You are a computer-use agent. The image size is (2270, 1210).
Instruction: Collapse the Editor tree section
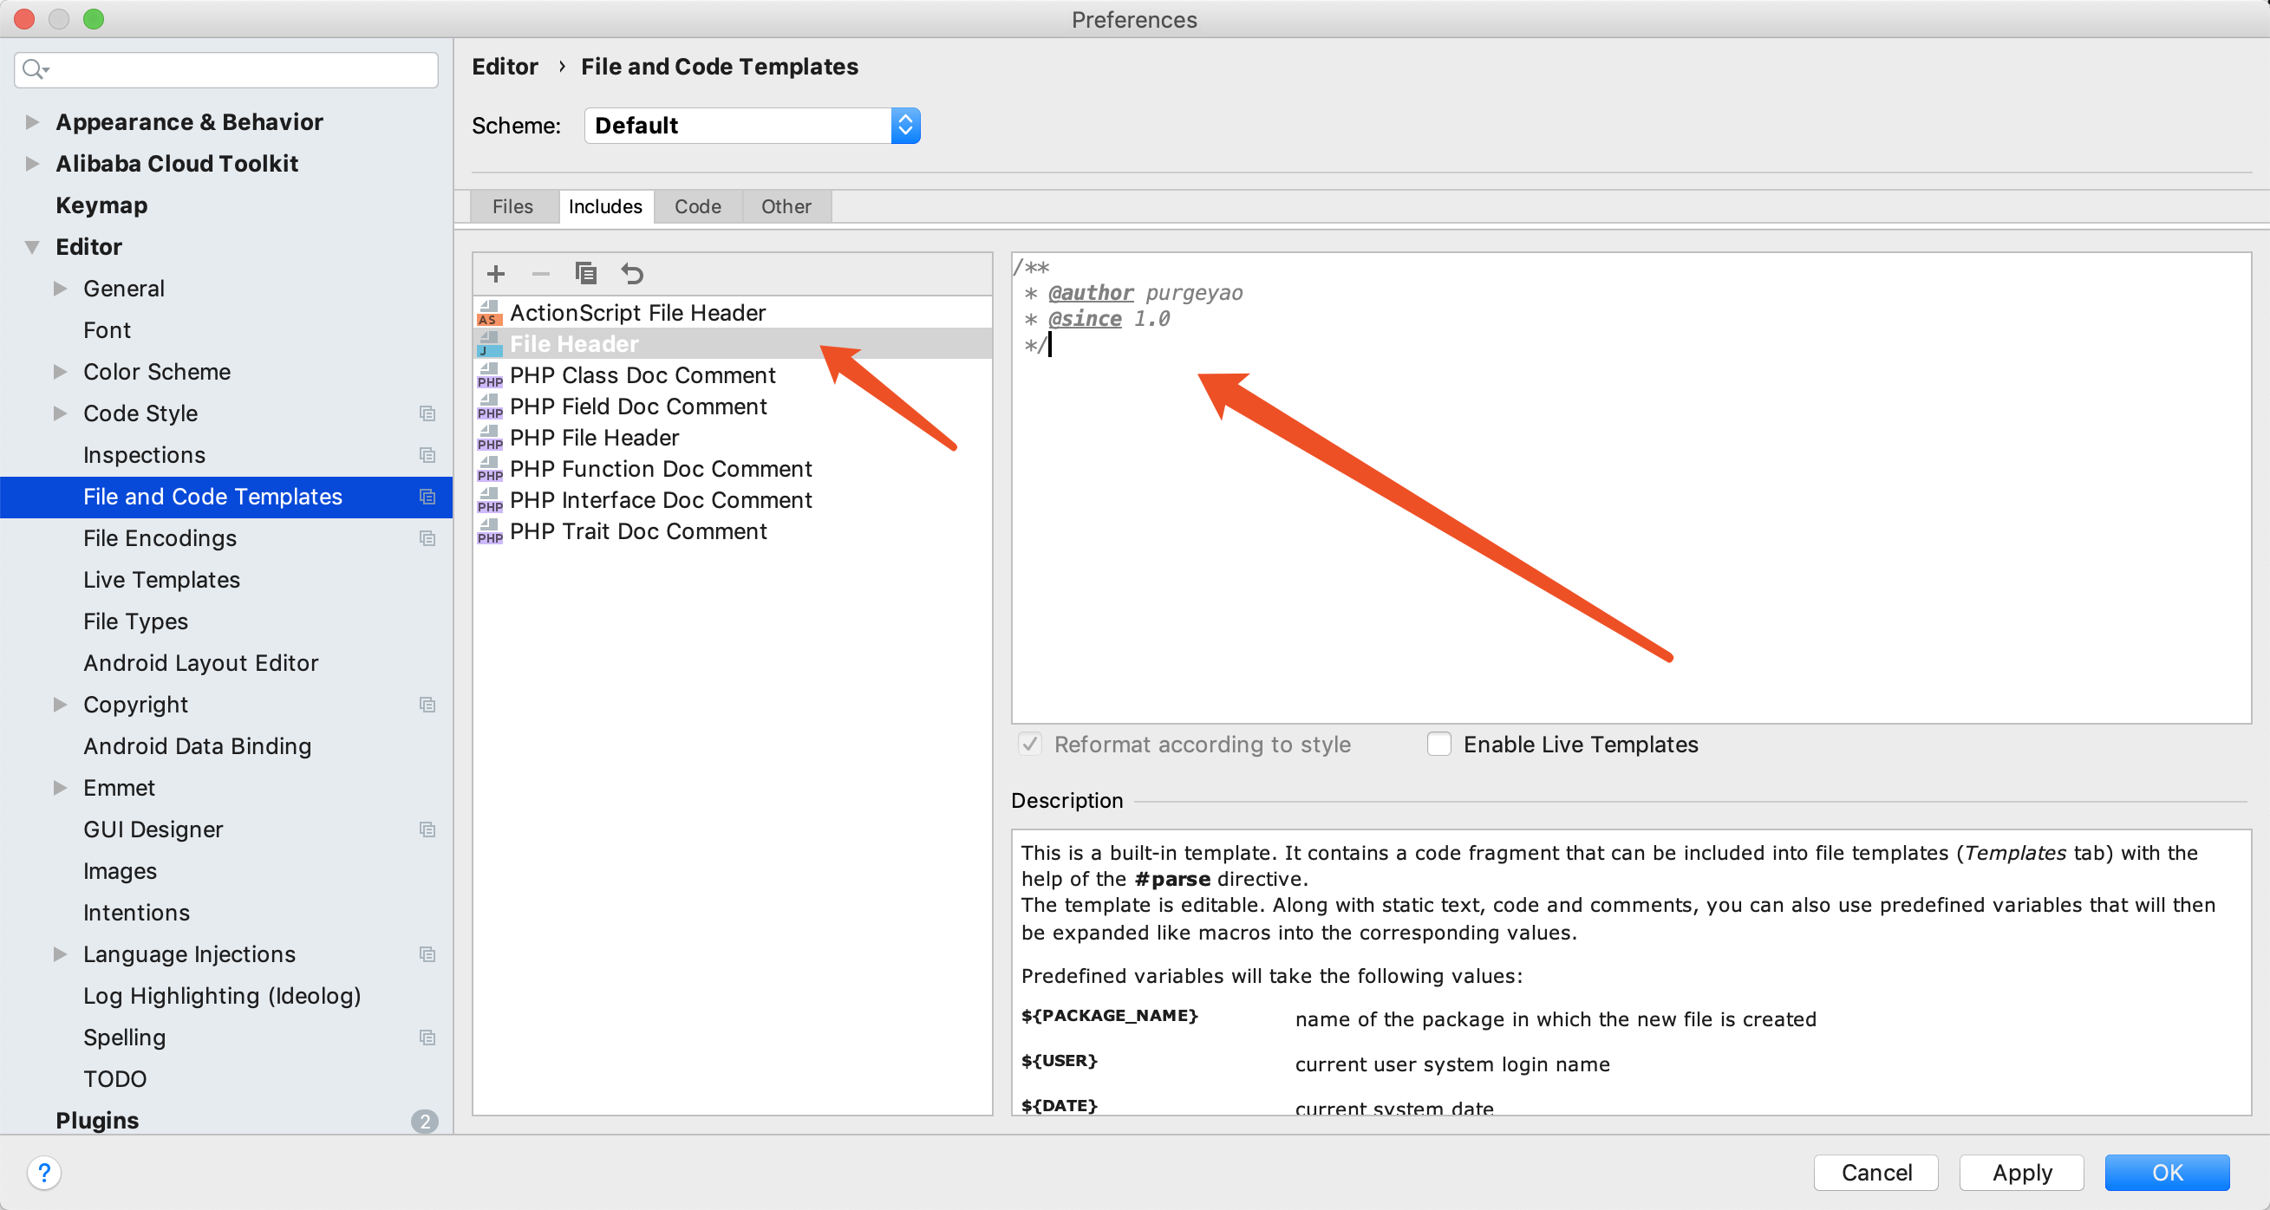[32, 246]
